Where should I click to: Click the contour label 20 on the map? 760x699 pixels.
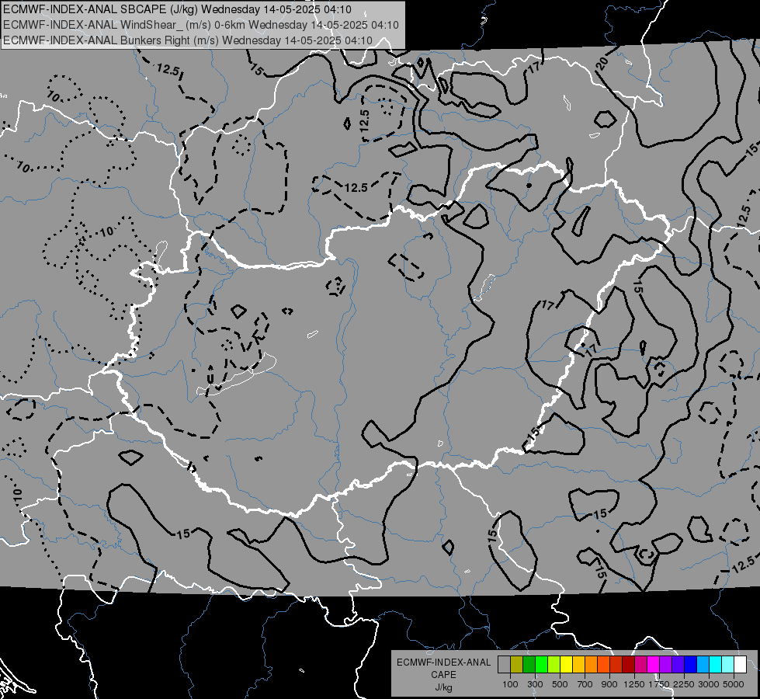coord(601,63)
